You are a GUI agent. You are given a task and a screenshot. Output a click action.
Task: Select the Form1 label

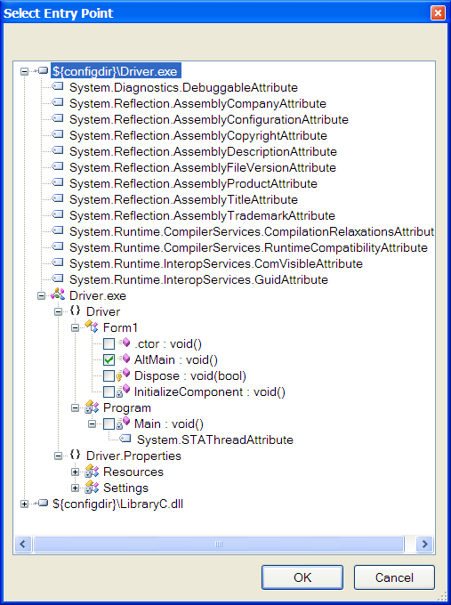pyautogui.click(x=120, y=328)
